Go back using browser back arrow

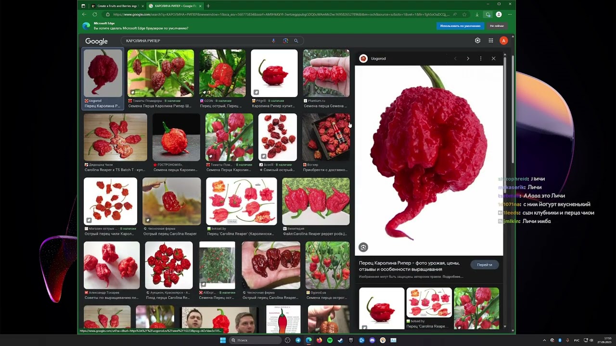(x=84, y=14)
